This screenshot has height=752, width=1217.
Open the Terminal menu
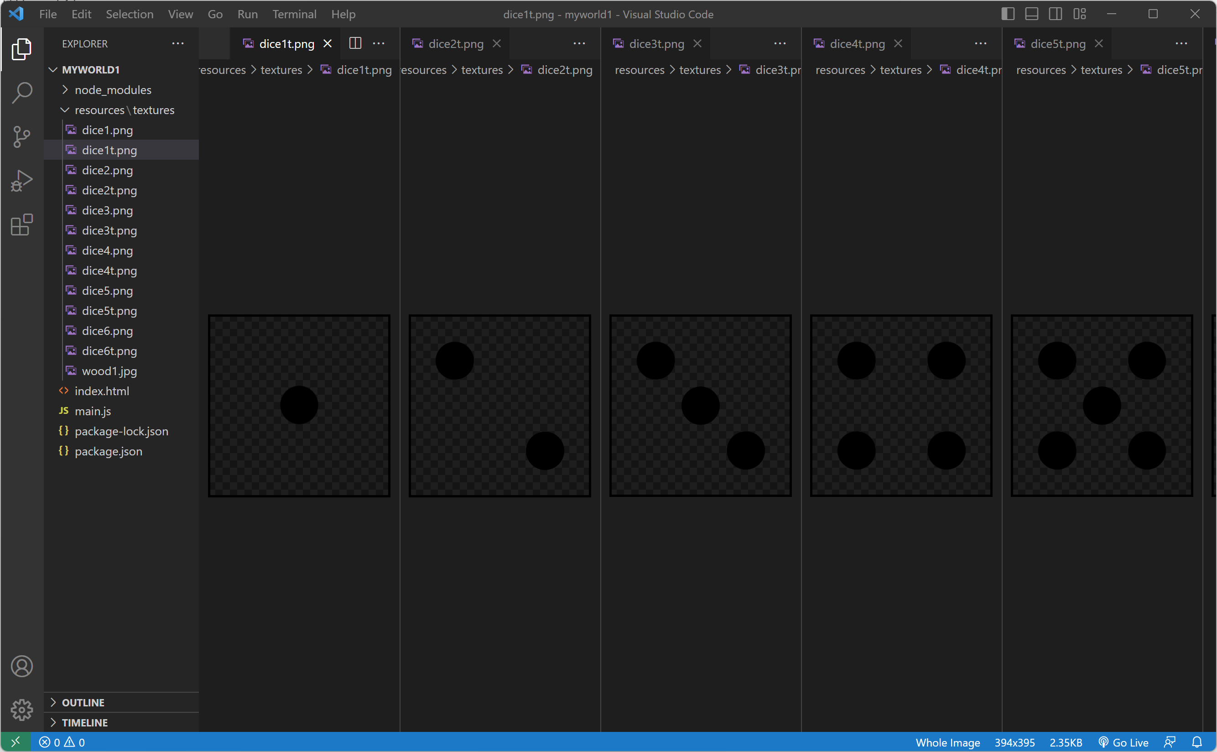pos(294,14)
